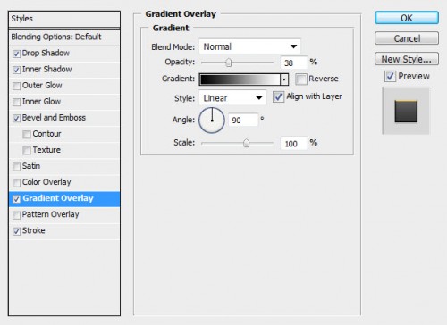Click the layer style preview thumbnail
Viewport: 447px width, 325px height.
(406, 111)
